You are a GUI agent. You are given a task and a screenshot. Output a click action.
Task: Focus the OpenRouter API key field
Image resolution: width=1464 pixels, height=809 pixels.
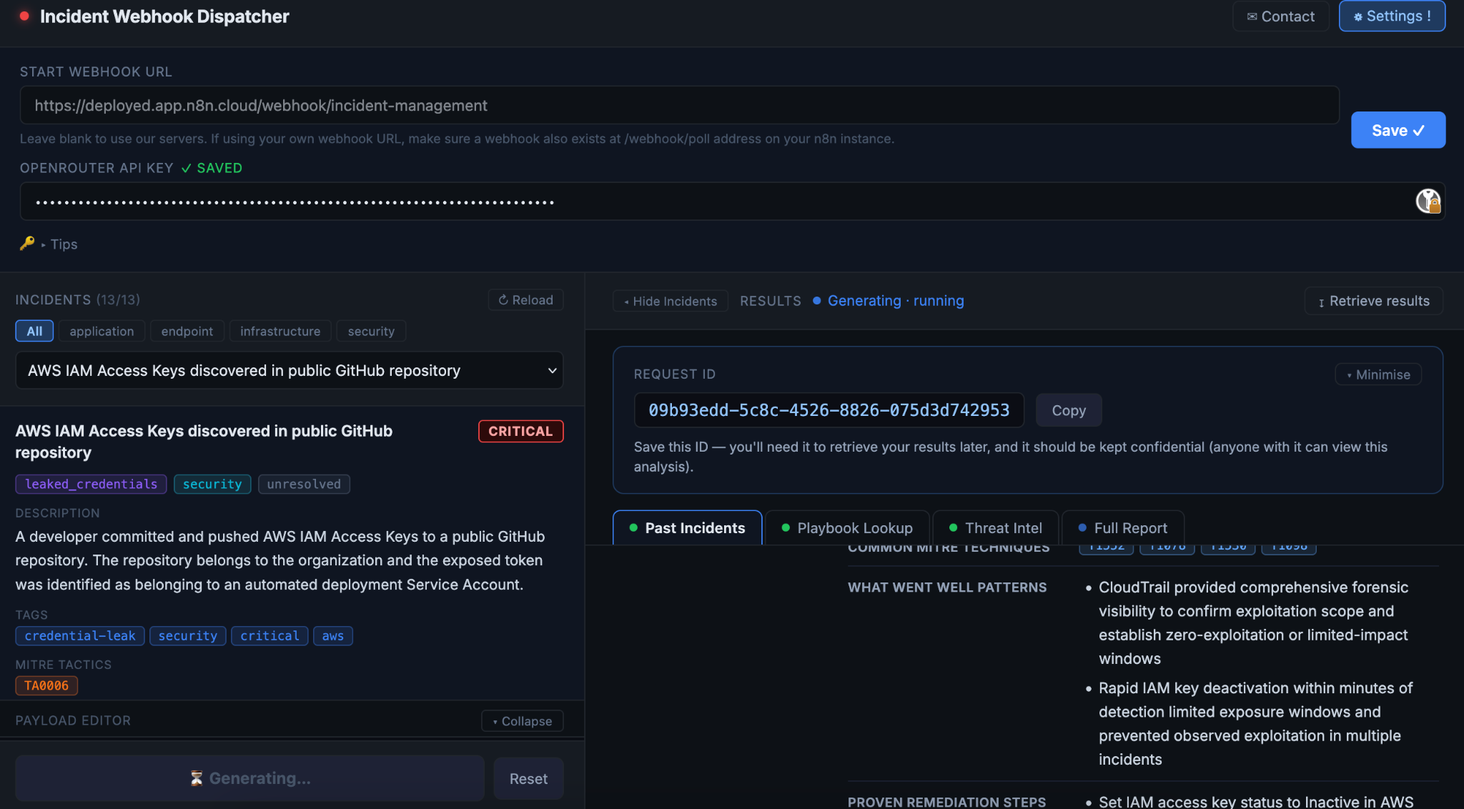[x=732, y=202]
